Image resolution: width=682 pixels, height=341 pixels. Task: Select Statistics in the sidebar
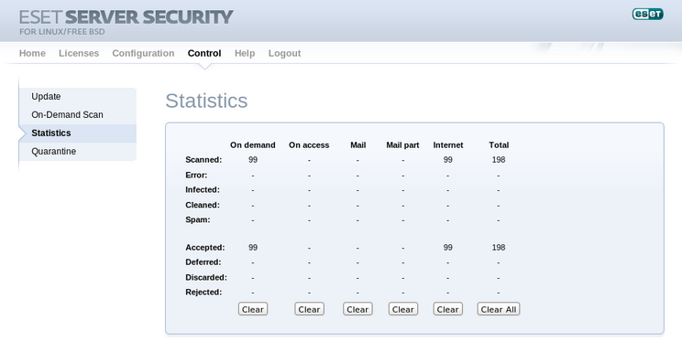coord(78,133)
